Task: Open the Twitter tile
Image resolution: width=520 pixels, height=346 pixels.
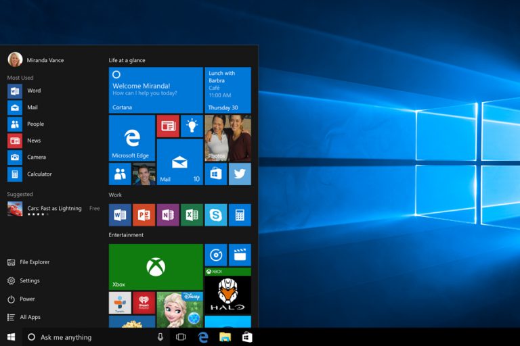Action: [240, 174]
